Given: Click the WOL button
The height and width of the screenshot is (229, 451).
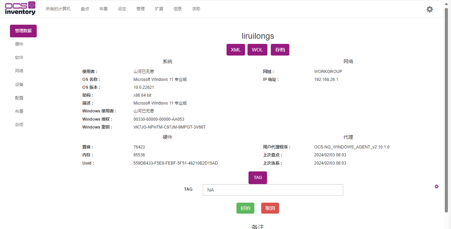Looking at the screenshot, I should [x=257, y=50].
